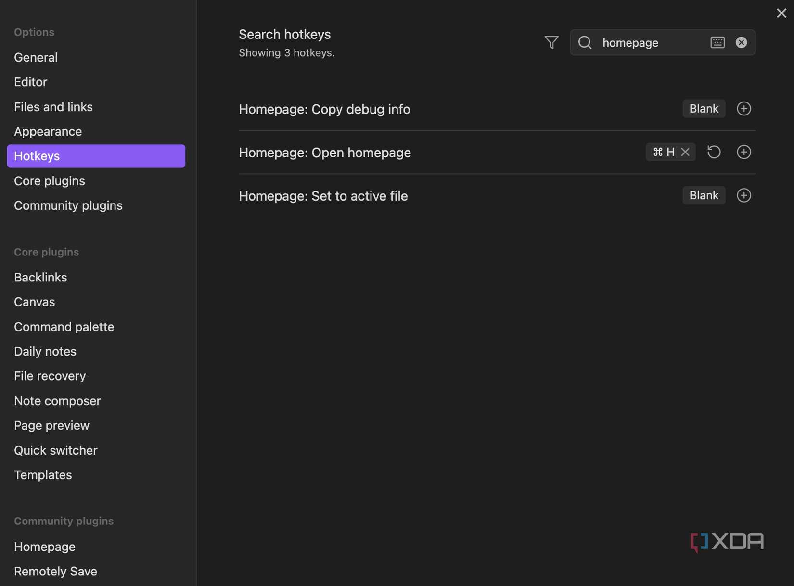Open the Homepage plugin settings
794x586 pixels.
[44, 547]
